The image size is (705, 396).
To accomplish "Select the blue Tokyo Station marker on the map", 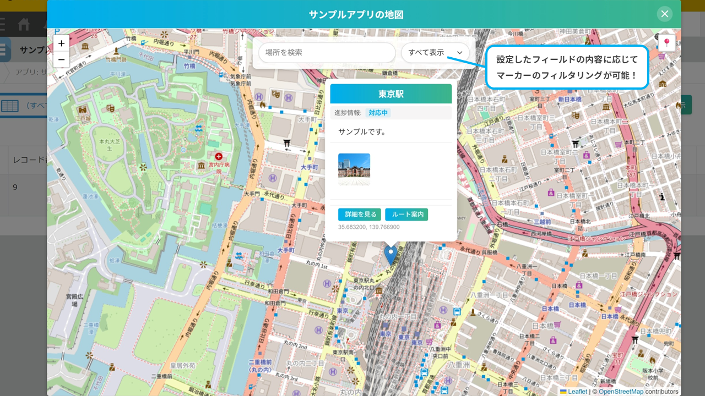I will click(x=390, y=253).
